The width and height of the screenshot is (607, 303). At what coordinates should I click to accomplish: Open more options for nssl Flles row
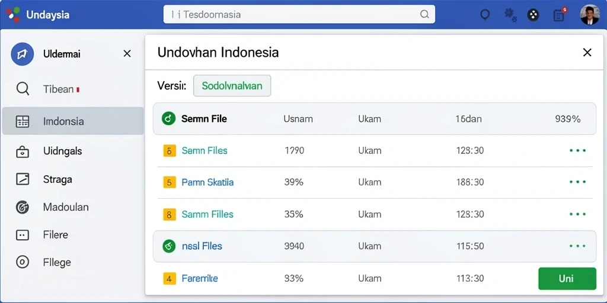point(577,246)
